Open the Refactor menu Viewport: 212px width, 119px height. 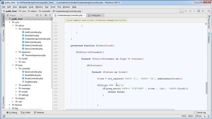39,7
